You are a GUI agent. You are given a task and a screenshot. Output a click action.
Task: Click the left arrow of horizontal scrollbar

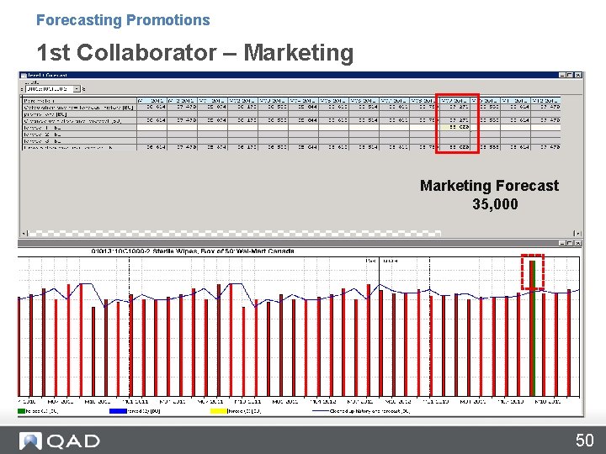24,233
